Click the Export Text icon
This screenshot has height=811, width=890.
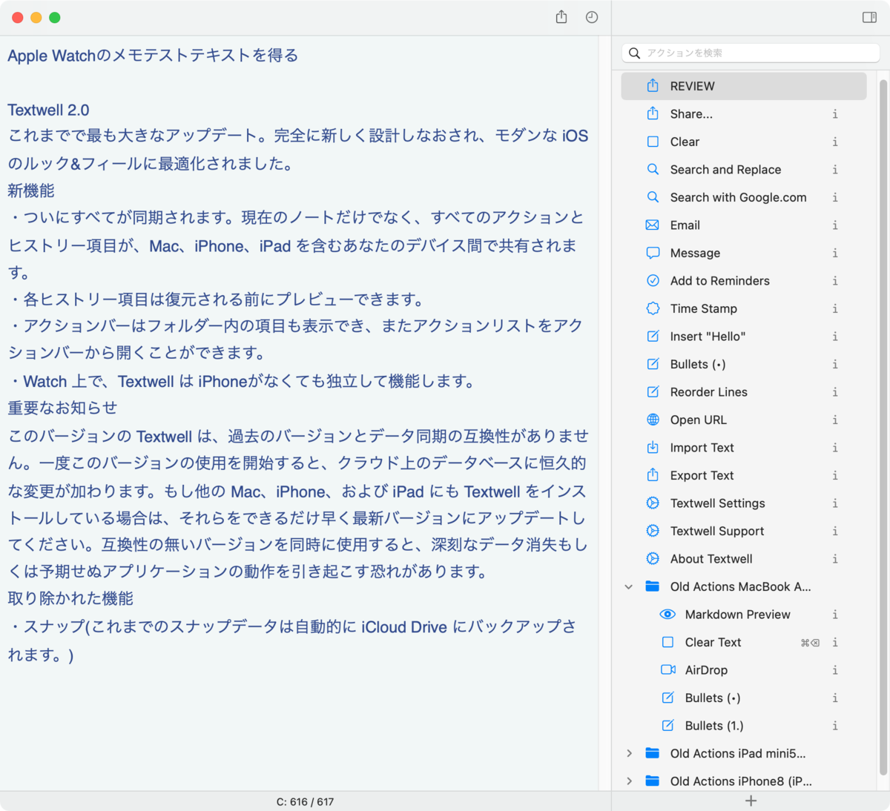click(653, 474)
